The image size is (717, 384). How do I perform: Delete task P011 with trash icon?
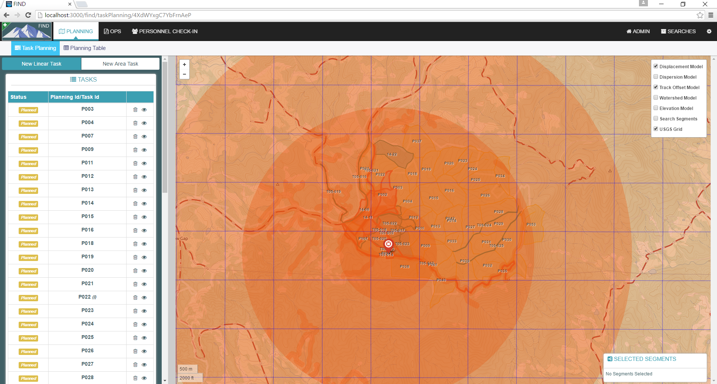point(135,163)
